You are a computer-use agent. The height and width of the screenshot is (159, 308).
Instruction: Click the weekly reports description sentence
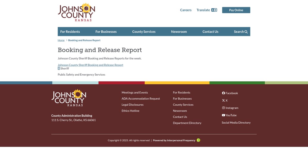click(x=100, y=58)
